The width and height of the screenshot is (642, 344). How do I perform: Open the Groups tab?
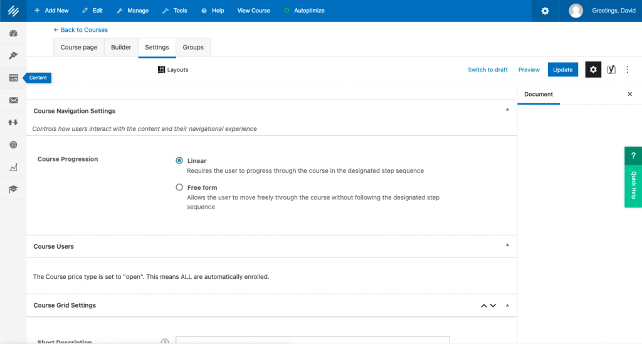click(x=193, y=48)
